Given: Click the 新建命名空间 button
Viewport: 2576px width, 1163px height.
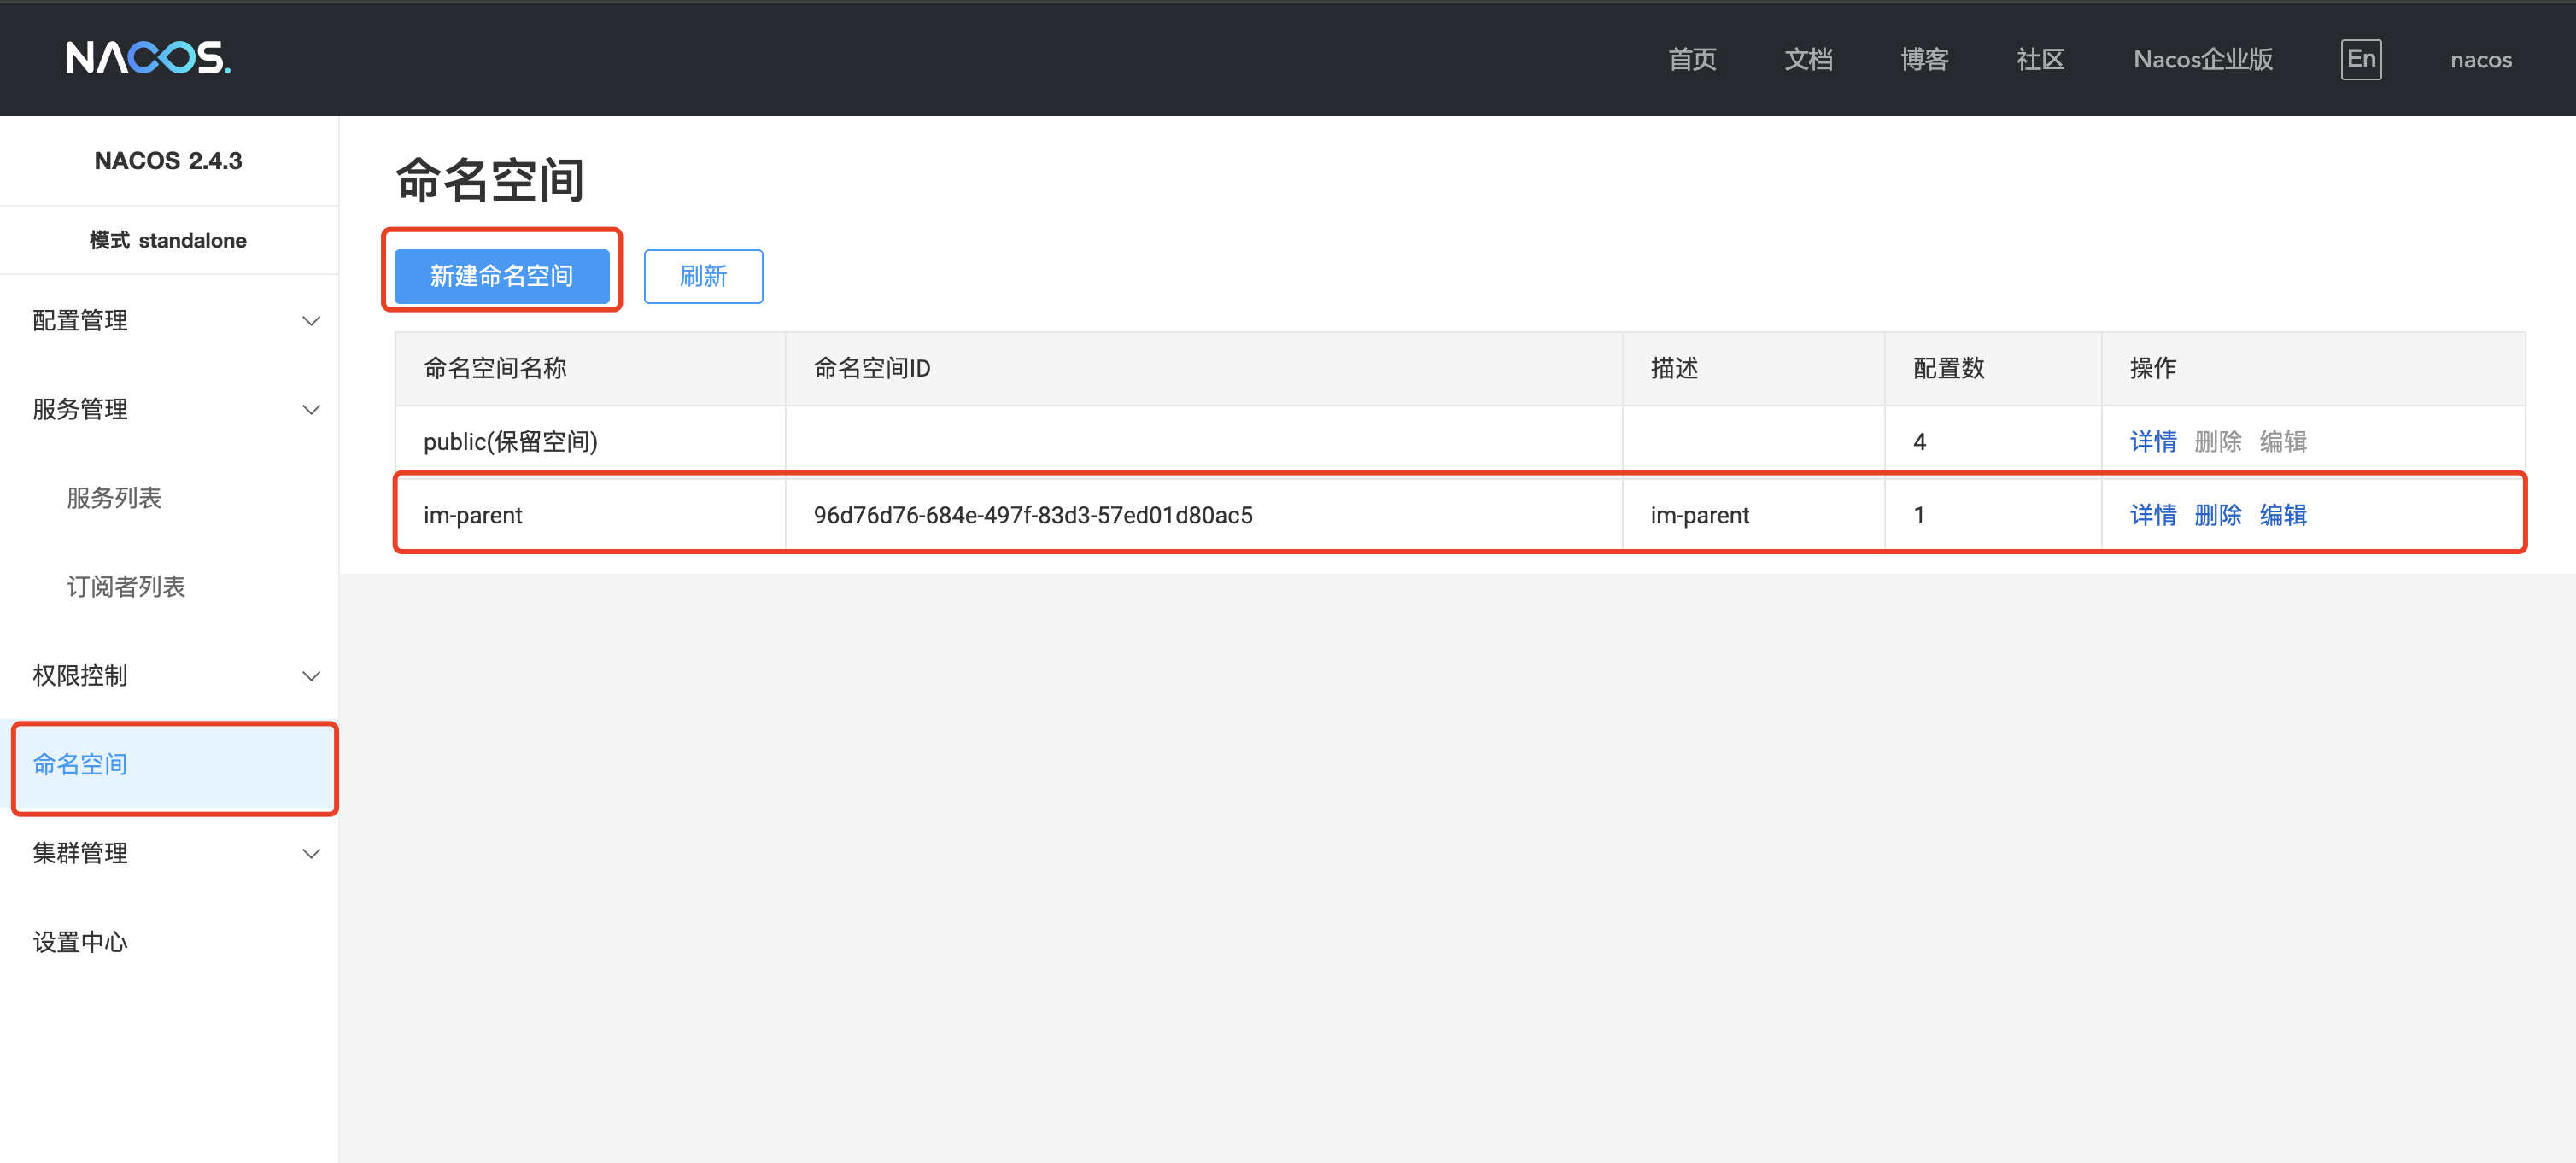Looking at the screenshot, I should click(x=501, y=276).
